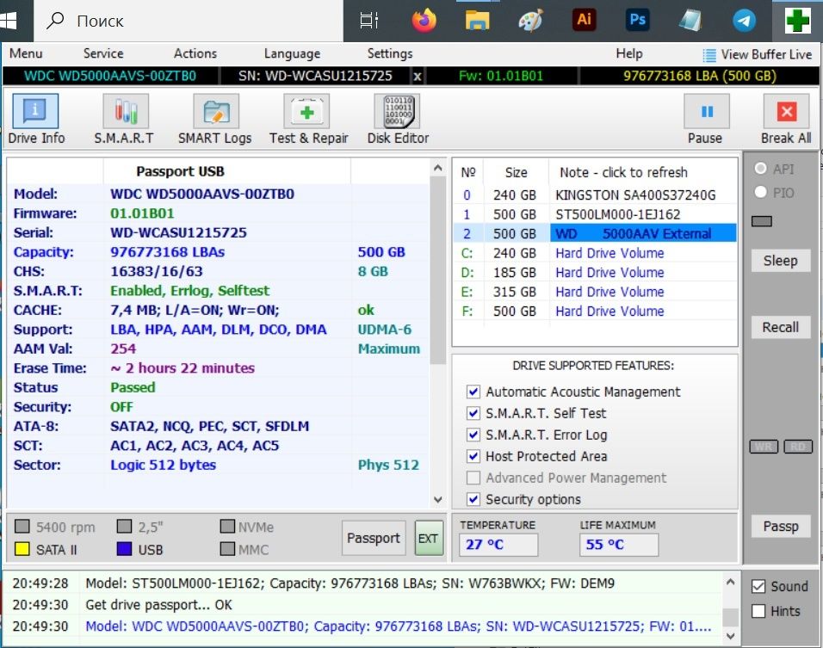Select drive 2 WD 5000AAV External

(595, 233)
